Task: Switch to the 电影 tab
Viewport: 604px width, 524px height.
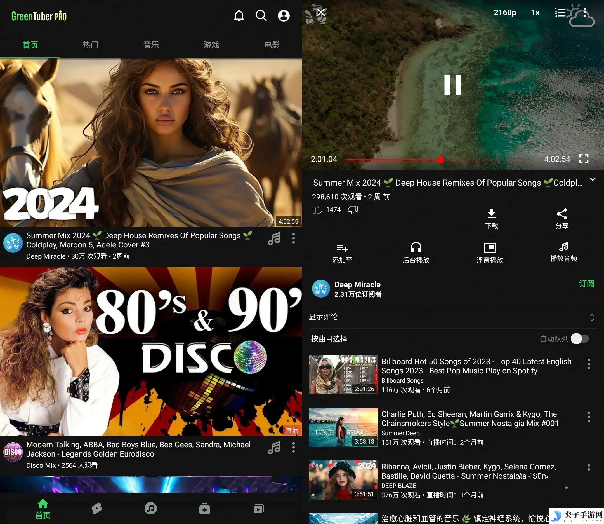Action: click(x=272, y=45)
